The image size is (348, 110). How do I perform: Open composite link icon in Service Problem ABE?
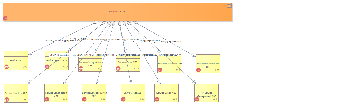pos(25,99)
